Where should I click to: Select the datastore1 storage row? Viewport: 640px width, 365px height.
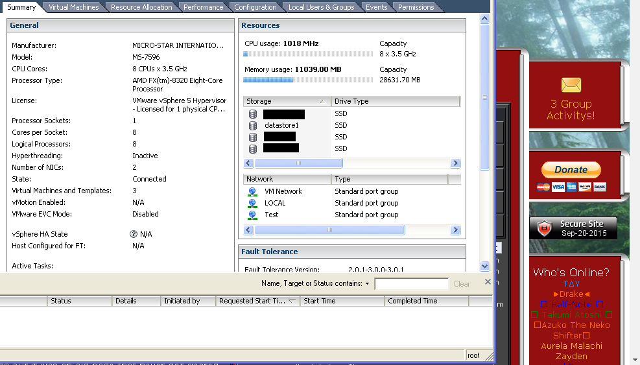click(352, 125)
